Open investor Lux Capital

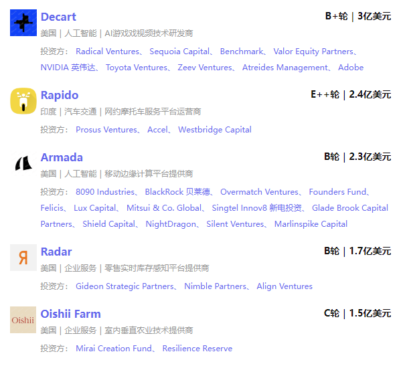95,208
